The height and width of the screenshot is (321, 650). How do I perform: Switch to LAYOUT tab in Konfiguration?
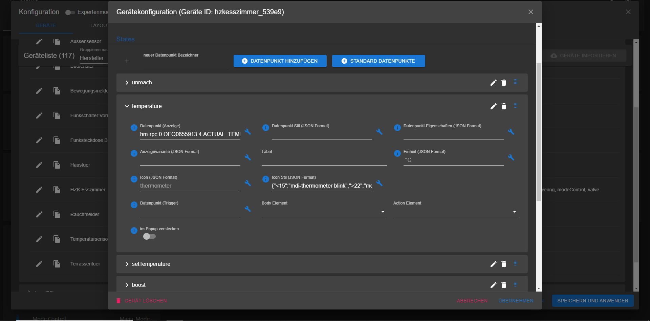pyautogui.click(x=99, y=25)
